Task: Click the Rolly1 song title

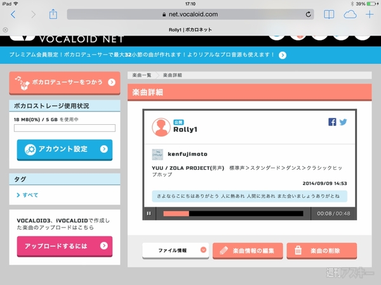Action: point(185,130)
